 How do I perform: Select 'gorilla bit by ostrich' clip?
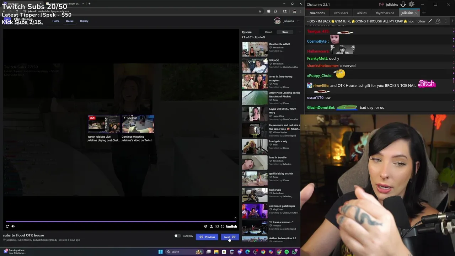tap(271, 178)
